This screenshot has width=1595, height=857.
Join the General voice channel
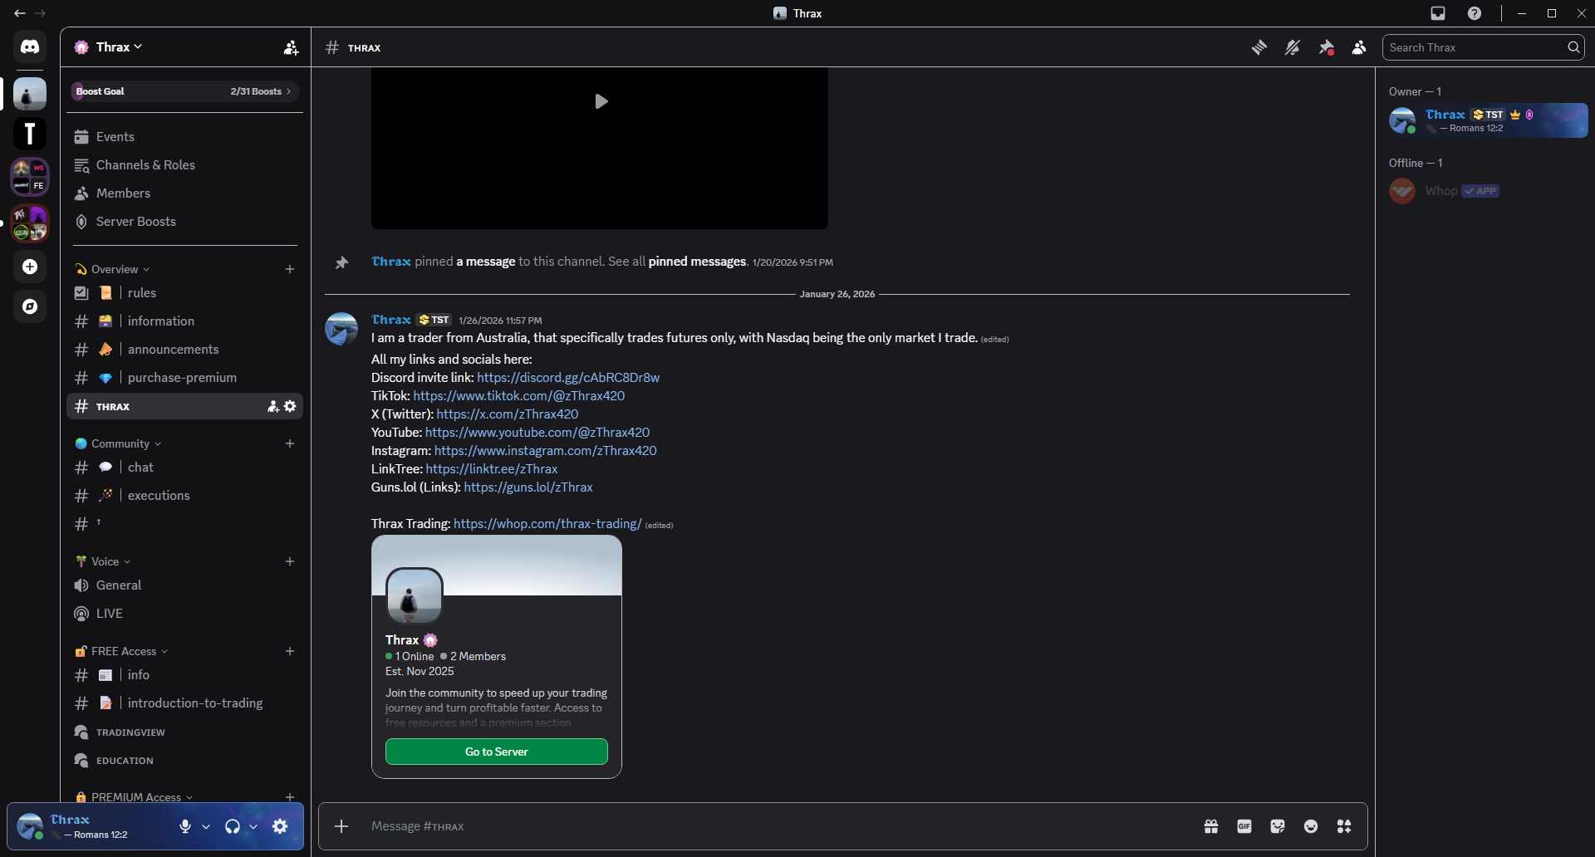(x=184, y=585)
